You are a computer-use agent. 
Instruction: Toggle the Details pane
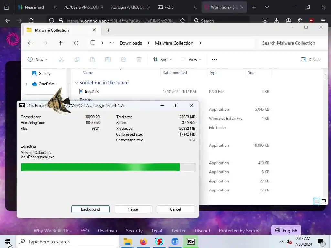pos(311,60)
